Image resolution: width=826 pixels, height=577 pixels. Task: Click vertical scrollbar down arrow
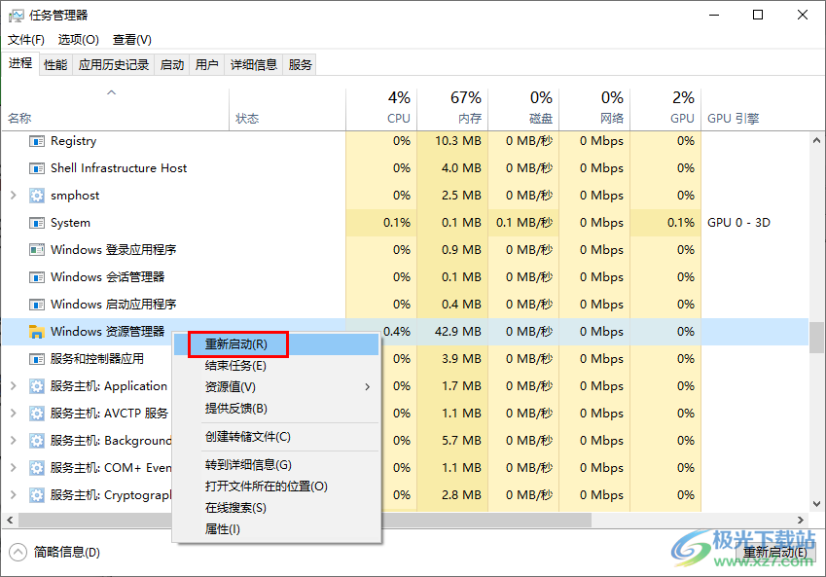coord(816,504)
